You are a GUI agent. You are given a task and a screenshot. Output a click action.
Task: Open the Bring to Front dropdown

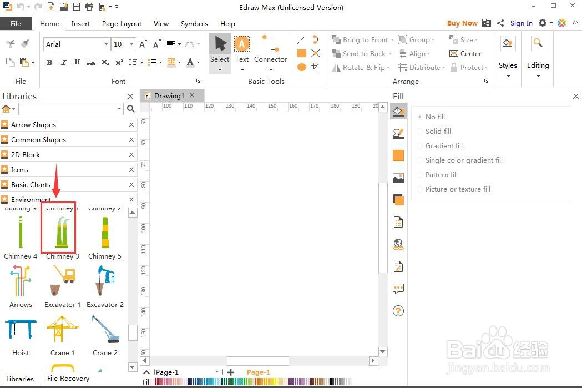pyautogui.click(x=392, y=40)
